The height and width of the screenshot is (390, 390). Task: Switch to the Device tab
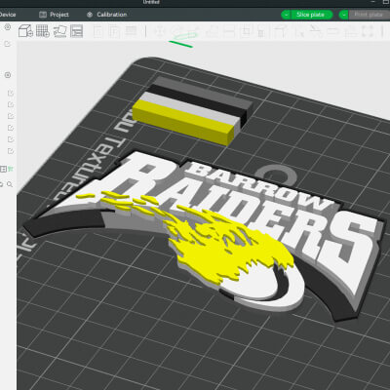tap(7, 15)
